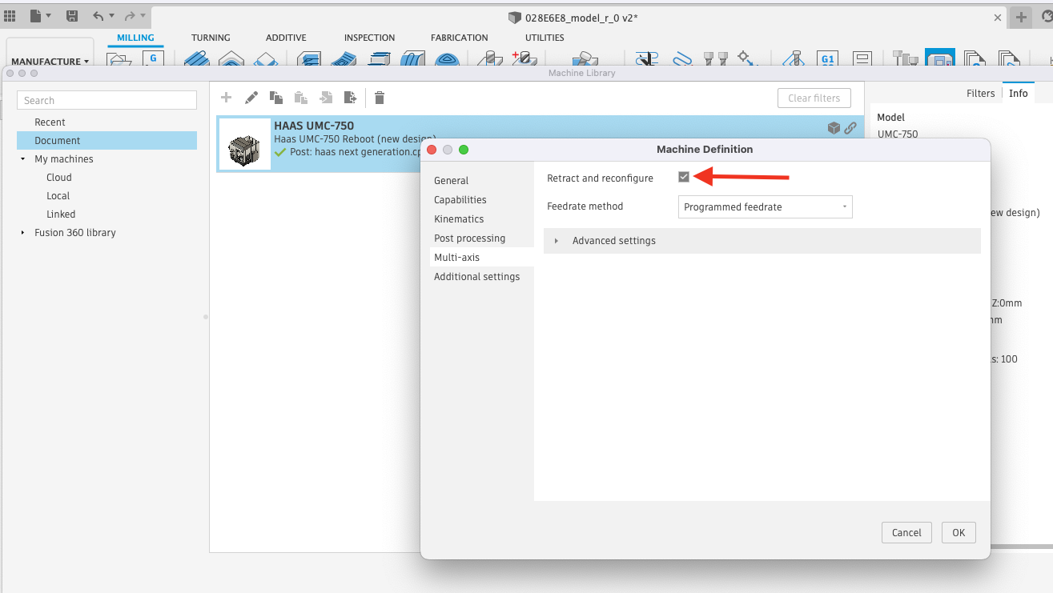Open a new document tab with plus
Viewport: 1053px width, 593px height.
pos(1021,18)
